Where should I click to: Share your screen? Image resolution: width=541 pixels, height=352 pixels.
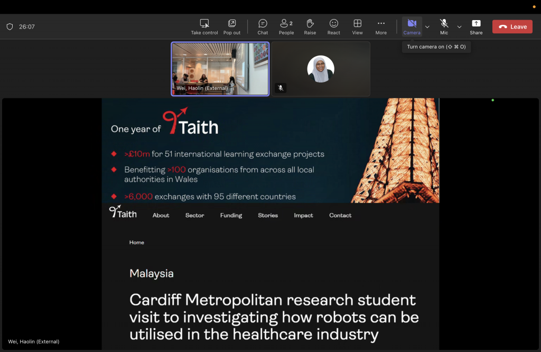point(476,27)
